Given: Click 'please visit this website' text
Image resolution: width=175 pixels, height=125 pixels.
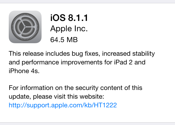Looking at the screenshot, I should tap(68, 96).
